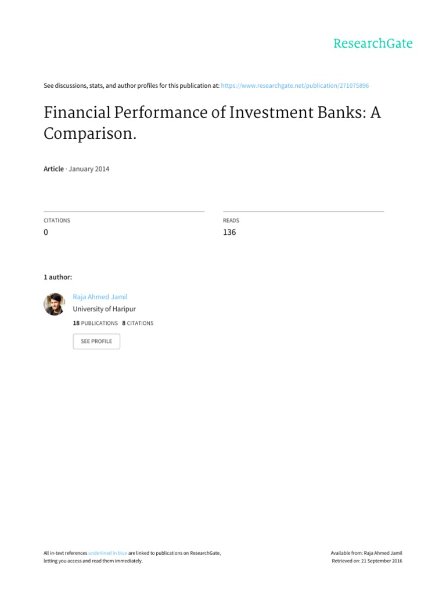The image size is (446, 595).
Task: Click the reads count 136
Action: pos(229,232)
